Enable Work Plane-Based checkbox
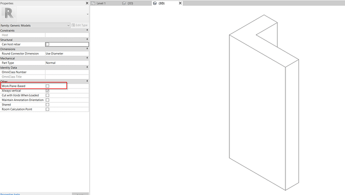Screen dimensions: 345x195 pos(47,86)
